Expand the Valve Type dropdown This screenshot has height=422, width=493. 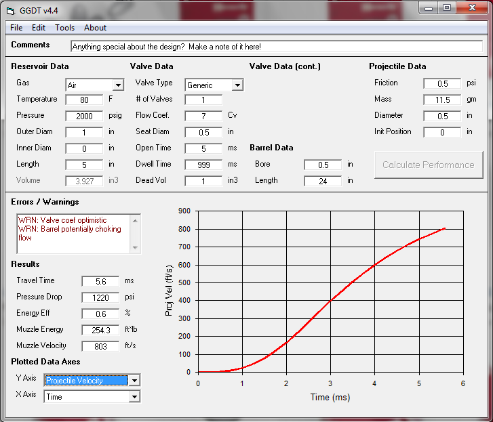(x=237, y=85)
